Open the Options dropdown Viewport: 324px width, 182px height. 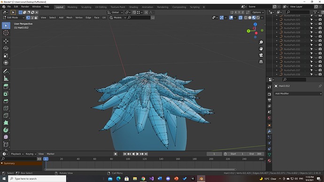coord(258,12)
